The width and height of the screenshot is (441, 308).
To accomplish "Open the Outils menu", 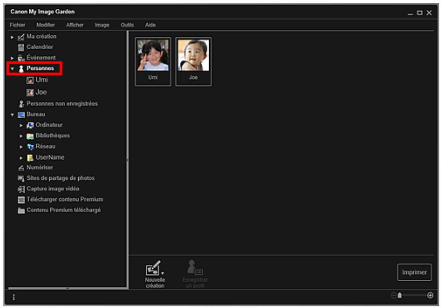I will [x=127, y=25].
